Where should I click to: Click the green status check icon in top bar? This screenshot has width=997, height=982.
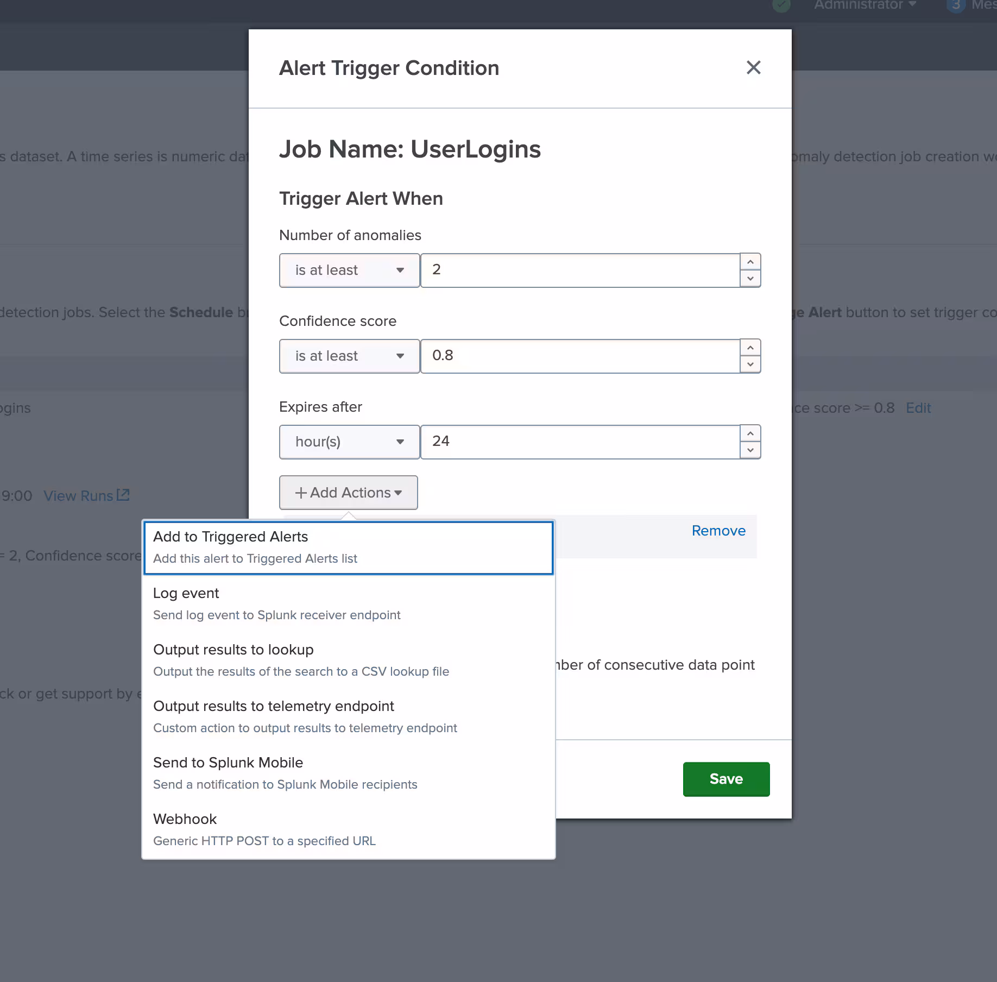pyautogui.click(x=781, y=5)
